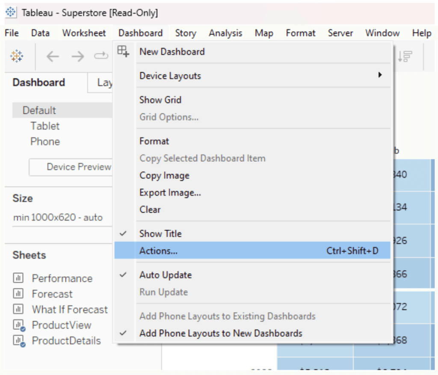Image resolution: width=438 pixels, height=375 pixels.
Task: Expand the Device Layouts submenu arrow
Action: tap(379, 75)
